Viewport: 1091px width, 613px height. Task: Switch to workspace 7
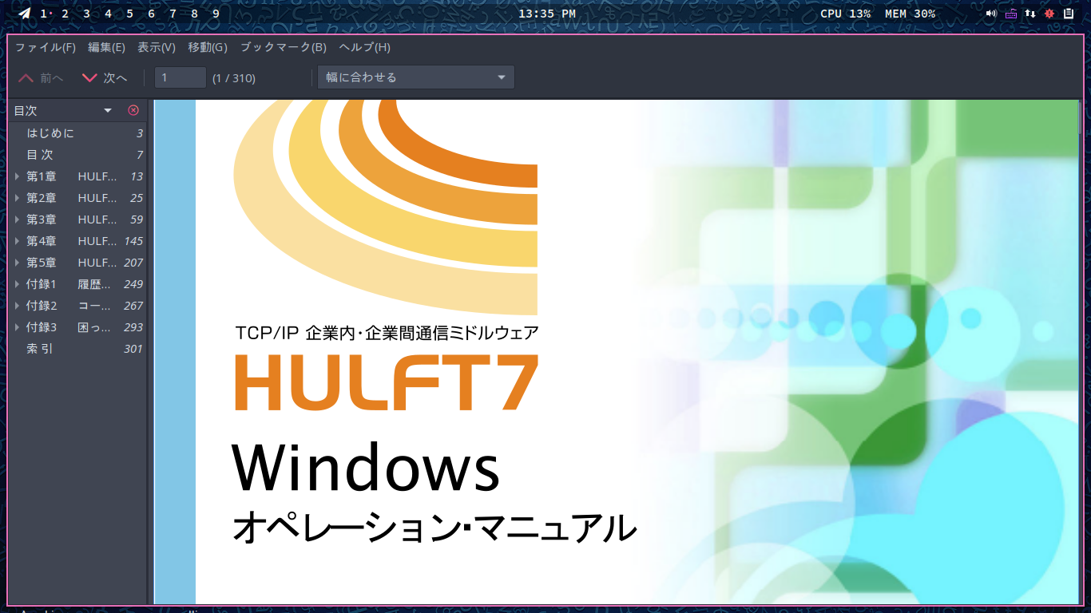pyautogui.click(x=173, y=14)
